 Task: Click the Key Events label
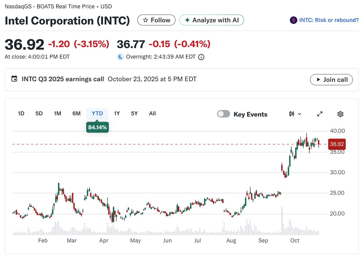pyautogui.click(x=251, y=114)
